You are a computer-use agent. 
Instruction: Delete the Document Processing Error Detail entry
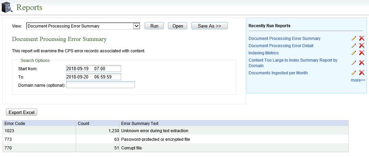[x=362, y=46]
